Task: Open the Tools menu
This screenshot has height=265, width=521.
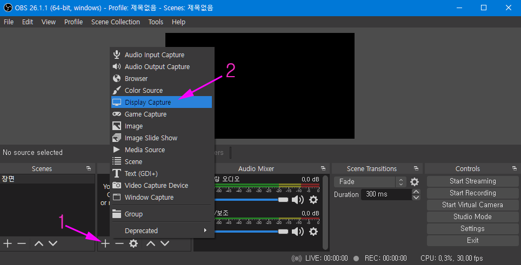Action: pyautogui.click(x=156, y=22)
